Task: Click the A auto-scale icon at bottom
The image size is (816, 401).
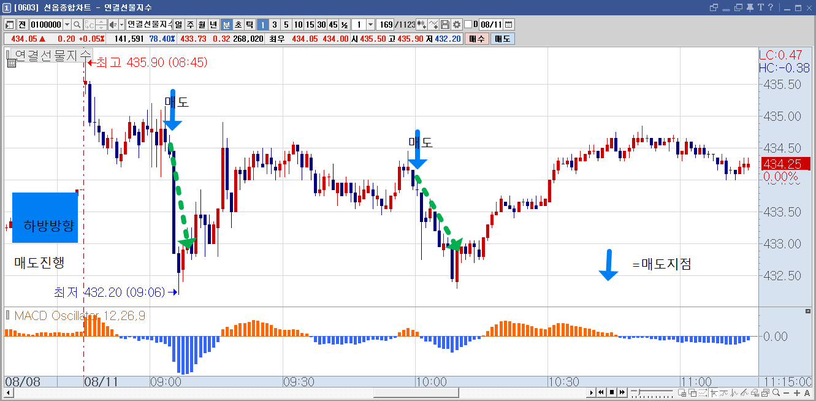Action: 807,393
